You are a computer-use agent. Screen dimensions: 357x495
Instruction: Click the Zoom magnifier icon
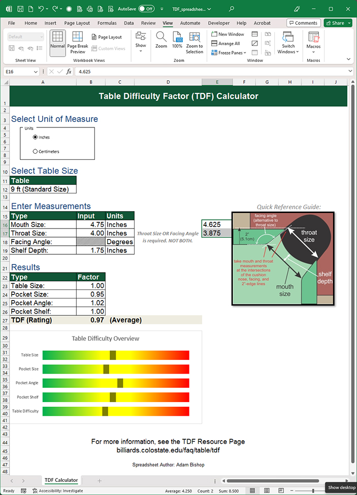(x=161, y=37)
